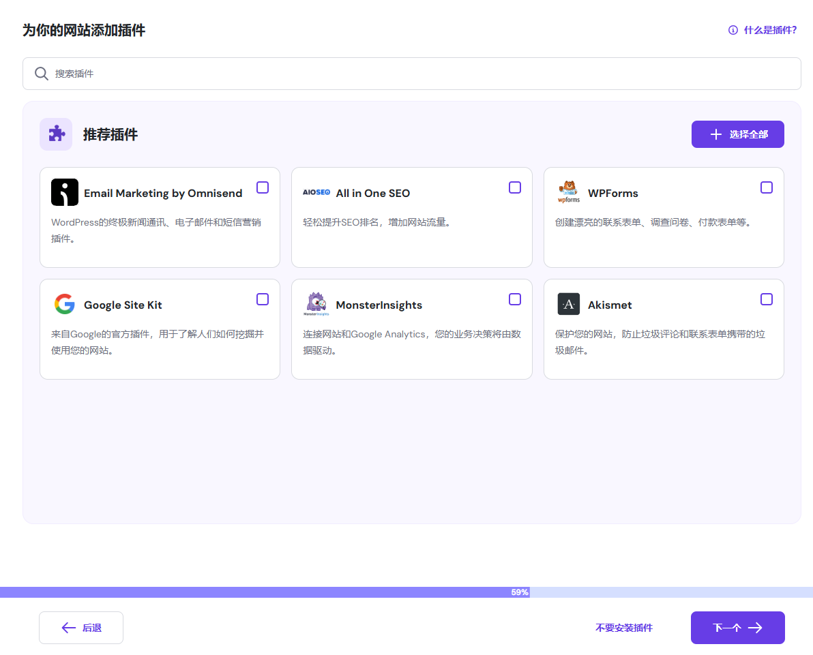813x655 pixels.
Task: Open the 什么是插件? help link
Action: click(763, 30)
